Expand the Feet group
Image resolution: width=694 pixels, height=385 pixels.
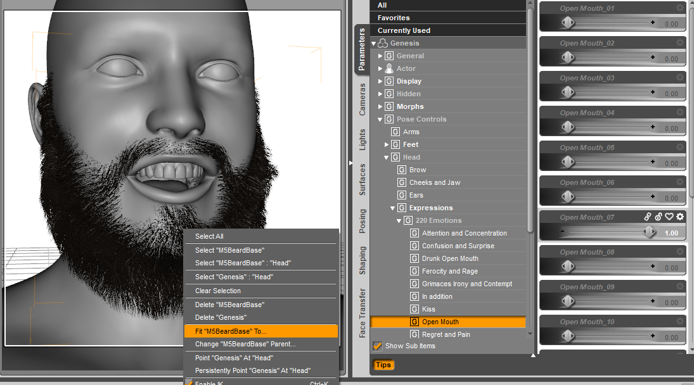click(387, 144)
